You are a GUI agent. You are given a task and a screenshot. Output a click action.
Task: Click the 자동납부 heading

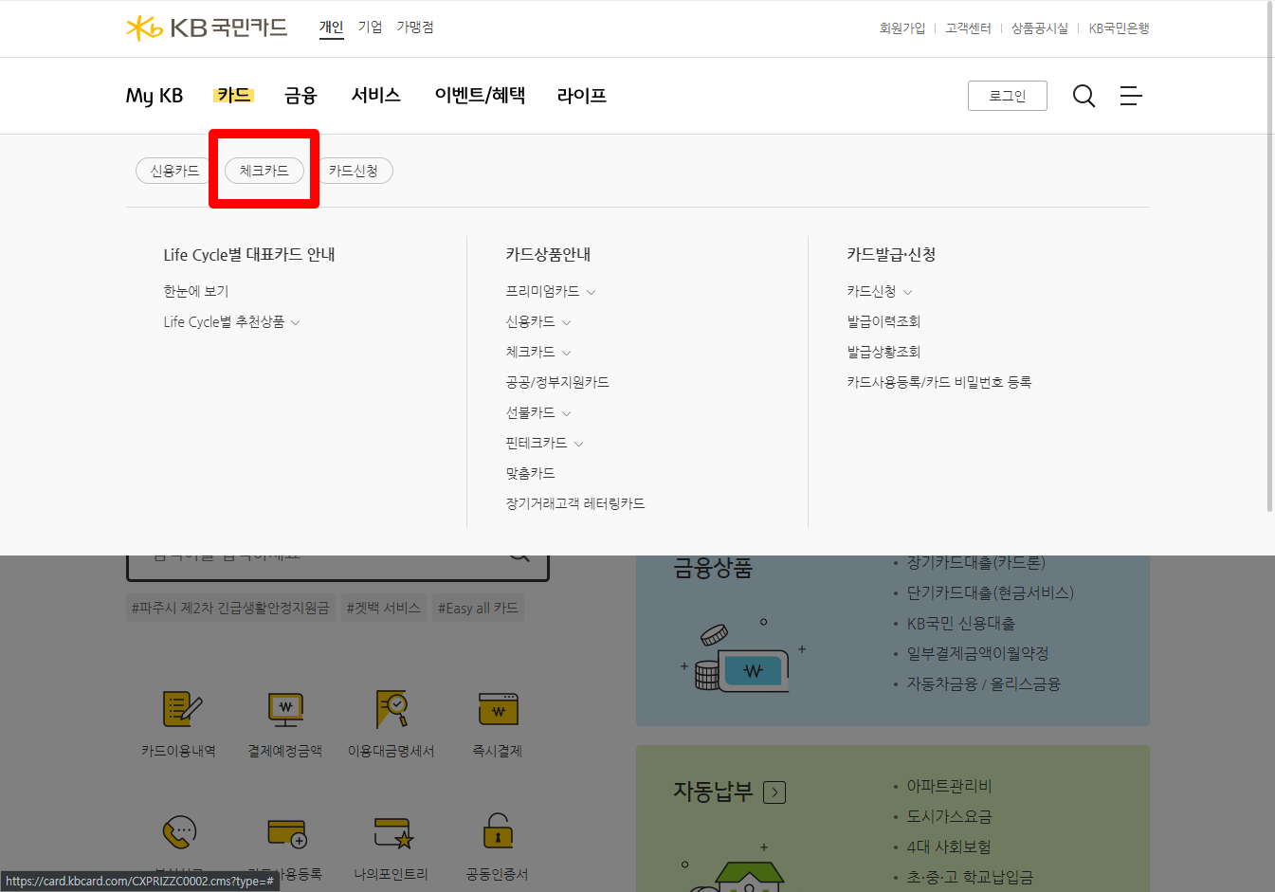pos(713,792)
